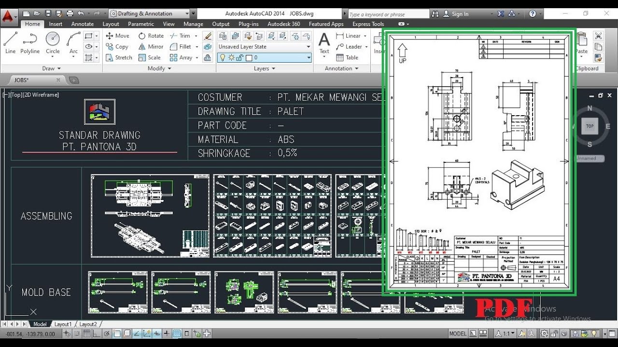Toggle Ortho Mode in status bar

pyautogui.click(x=98, y=334)
